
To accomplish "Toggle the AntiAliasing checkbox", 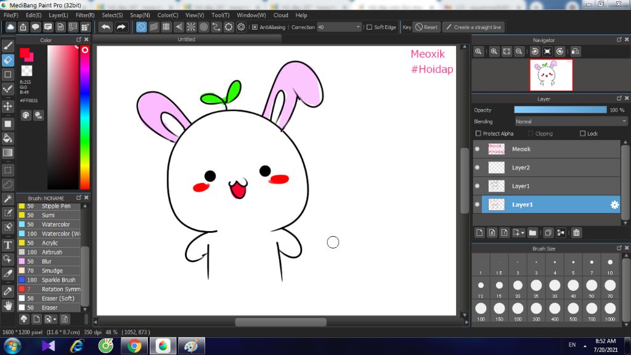I will point(254,27).
